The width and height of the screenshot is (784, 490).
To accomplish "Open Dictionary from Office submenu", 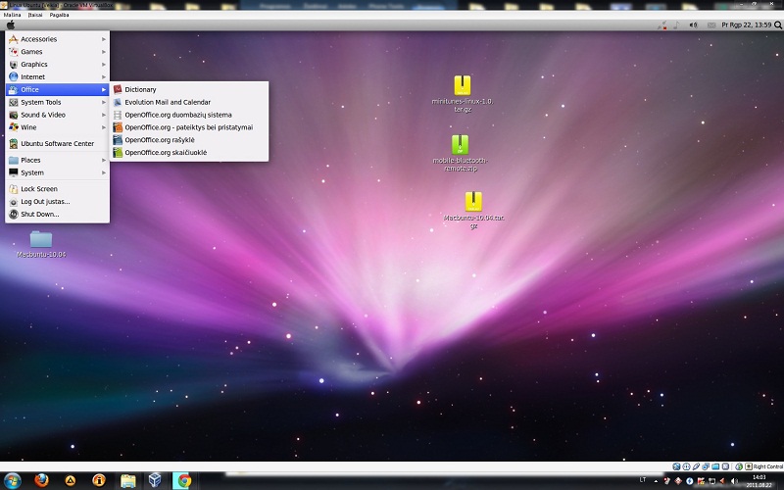I will (x=140, y=89).
